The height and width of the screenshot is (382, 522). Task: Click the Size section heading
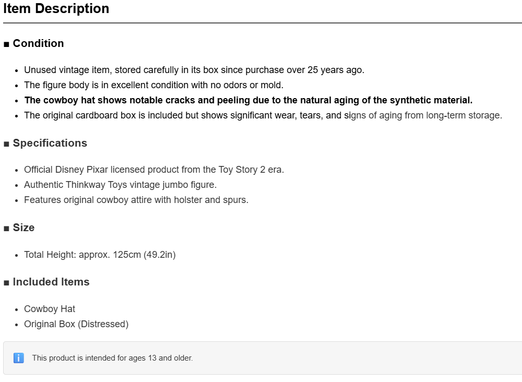tap(23, 228)
